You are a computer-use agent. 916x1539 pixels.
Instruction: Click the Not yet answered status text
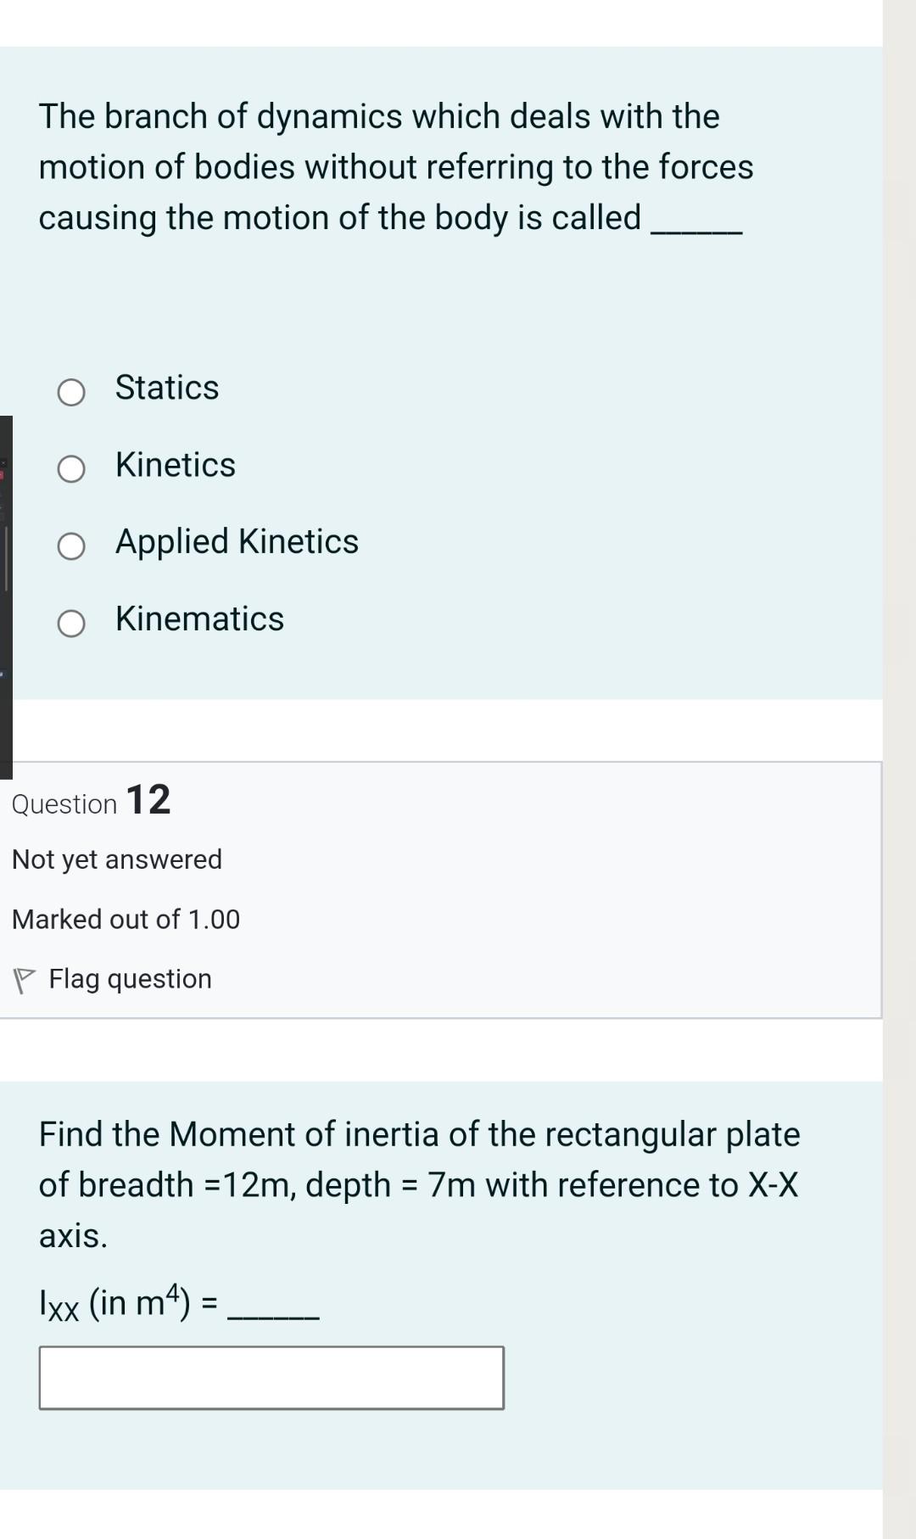pos(117,859)
